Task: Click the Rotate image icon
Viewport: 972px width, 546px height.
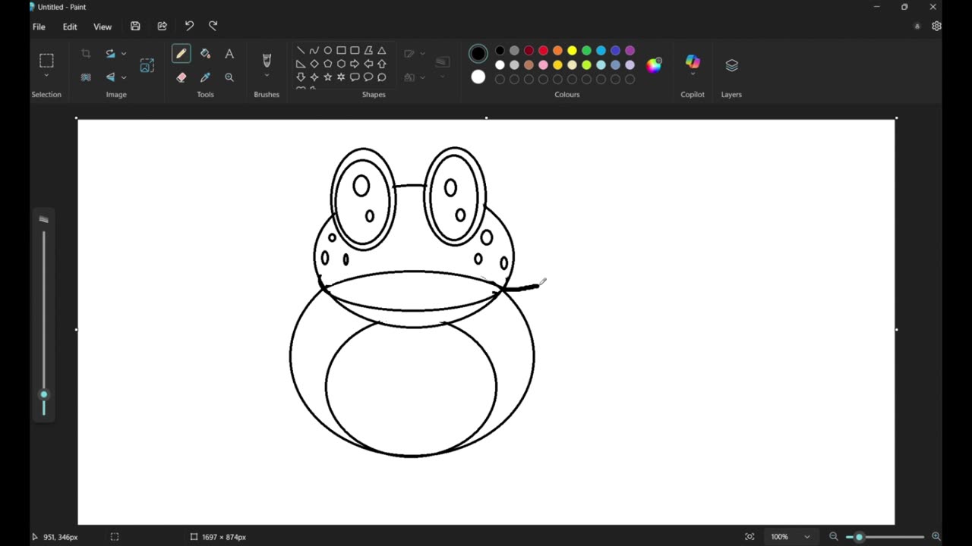Action: [x=111, y=54]
